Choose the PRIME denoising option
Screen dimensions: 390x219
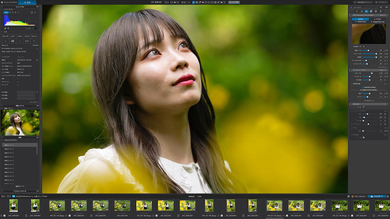(x=377, y=19)
